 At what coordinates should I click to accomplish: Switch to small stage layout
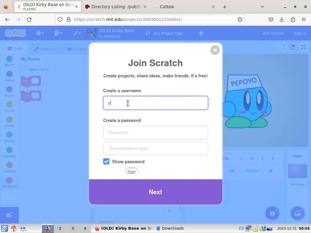282,47
